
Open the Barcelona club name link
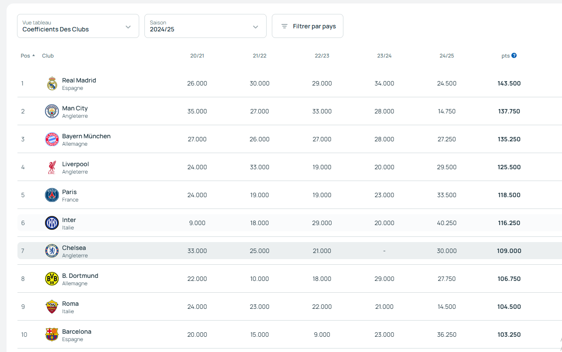click(77, 331)
